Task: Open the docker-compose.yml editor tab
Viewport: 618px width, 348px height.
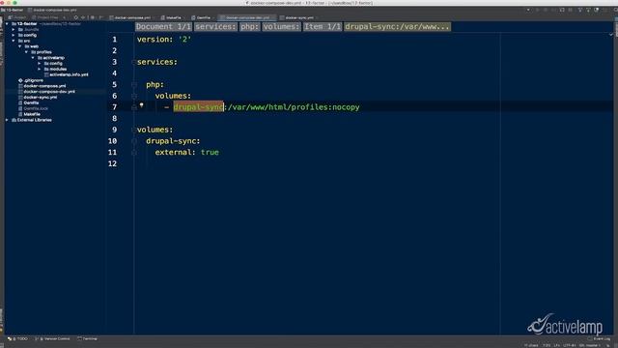Action: pyautogui.click(x=130, y=17)
